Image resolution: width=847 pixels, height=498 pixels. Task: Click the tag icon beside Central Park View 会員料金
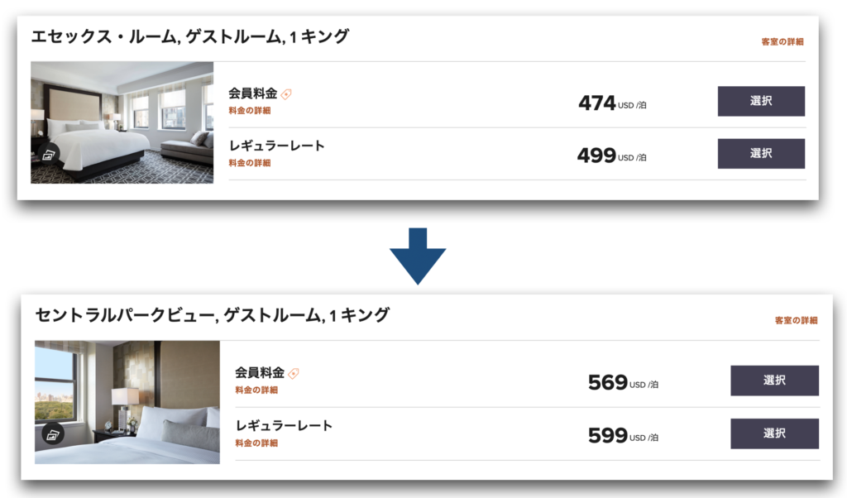[294, 373]
